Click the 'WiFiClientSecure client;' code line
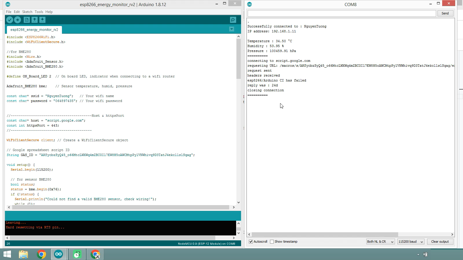The width and height of the screenshot is (463, 260). tap(67, 140)
